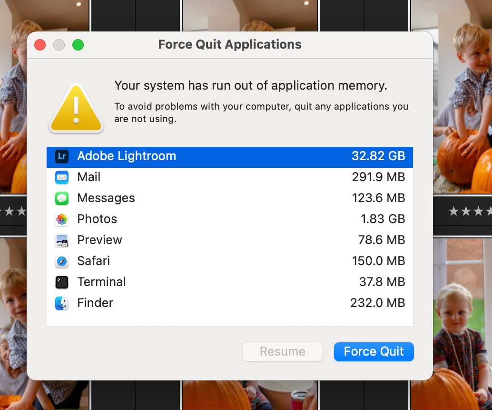Select the Terminal app name
Viewport: 492px width, 410px height.
(x=101, y=282)
